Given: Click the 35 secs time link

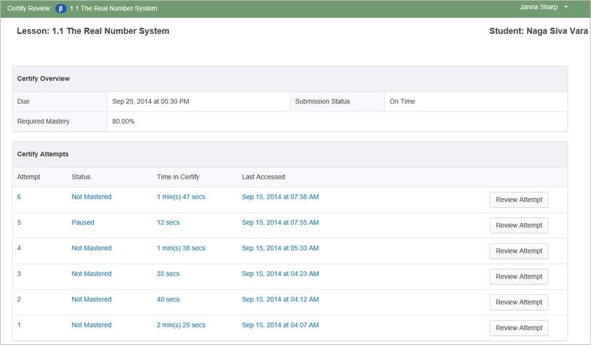Looking at the screenshot, I should pos(168,274).
